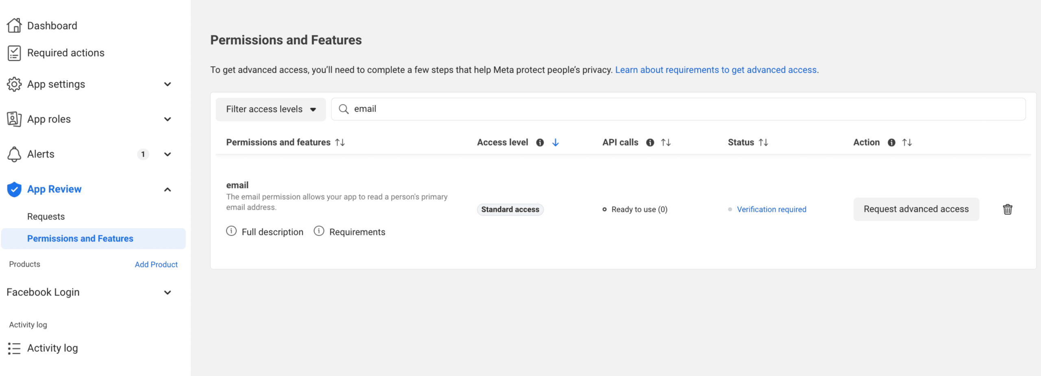This screenshot has height=376, width=1041.
Task: Expand the Facebook Login product menu
Action: tap(167, 293)
